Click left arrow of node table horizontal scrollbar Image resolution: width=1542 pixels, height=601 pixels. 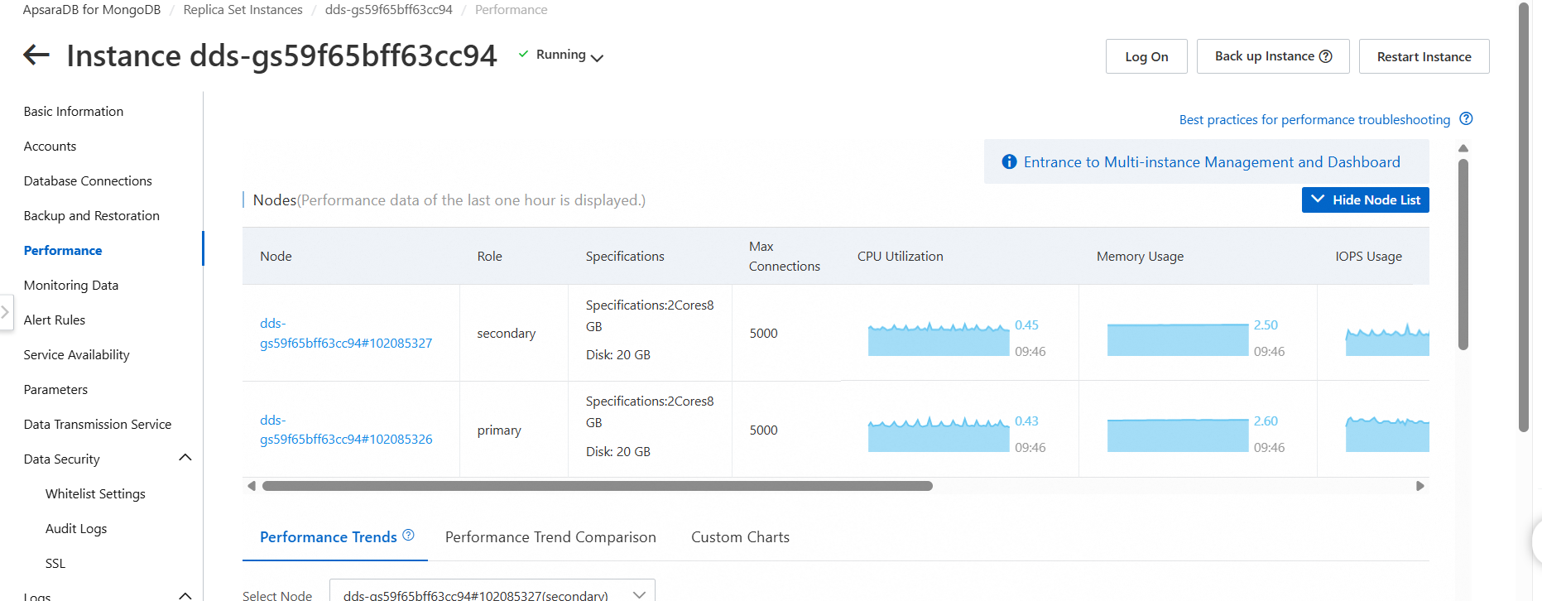[x=252, y=486]
